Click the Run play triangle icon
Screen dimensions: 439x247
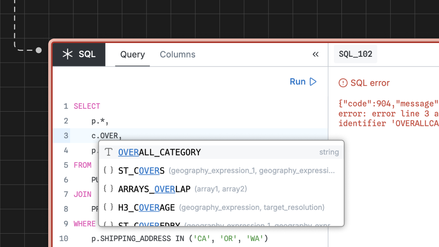[313, 82]
